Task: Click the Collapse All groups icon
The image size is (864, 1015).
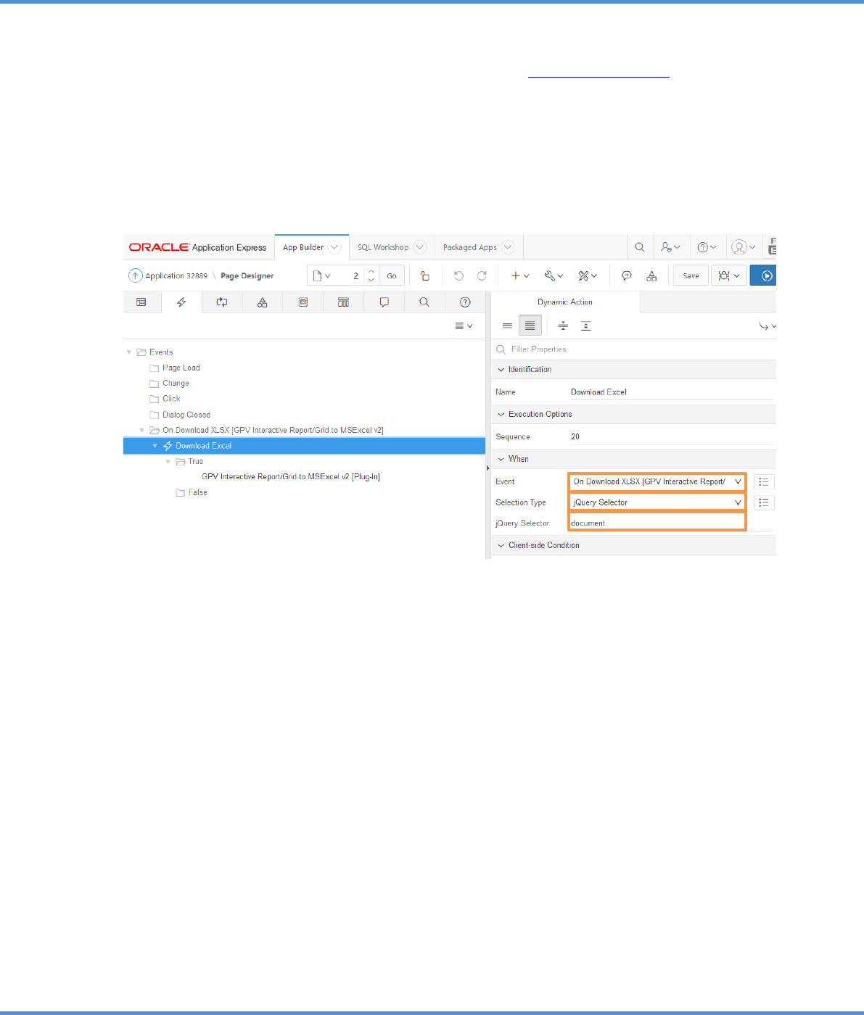Action: (563, 326)
